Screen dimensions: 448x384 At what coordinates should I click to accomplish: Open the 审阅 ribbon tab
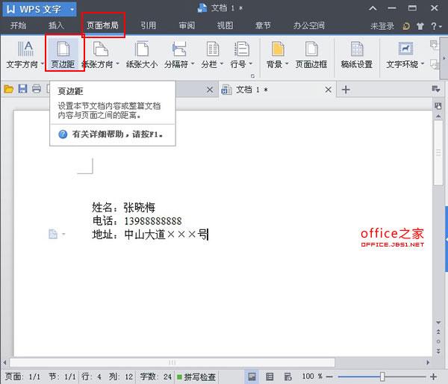[x=187, y=25]
